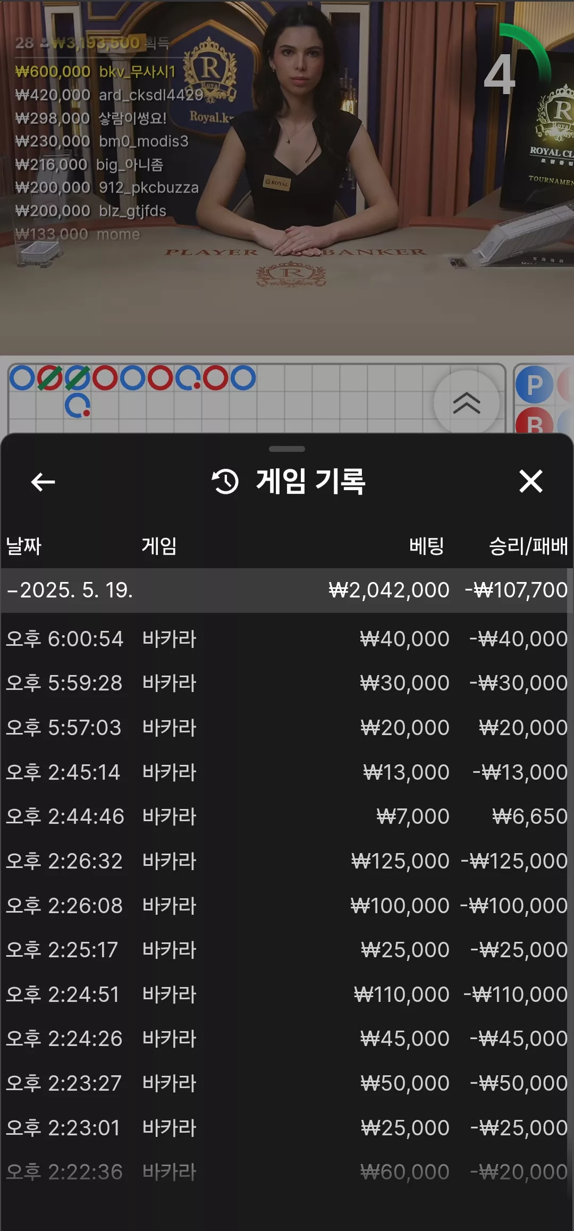
Task: Use the sheet's top handle bar
Action: [287, 449]
